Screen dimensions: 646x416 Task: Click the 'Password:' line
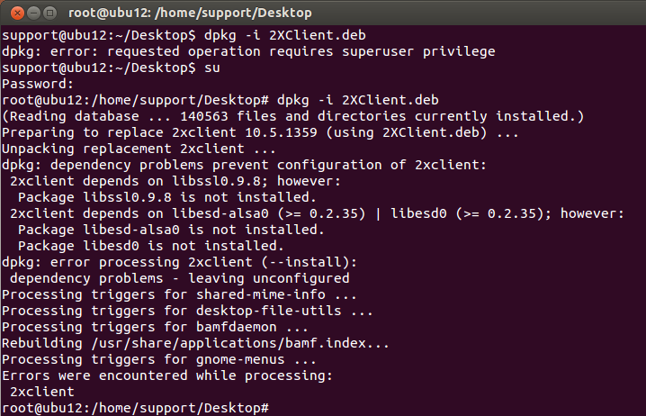(x=36, y=84)
